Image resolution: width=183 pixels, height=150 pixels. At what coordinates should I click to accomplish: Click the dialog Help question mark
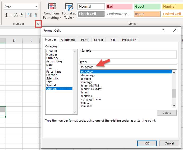click(163, 30)
